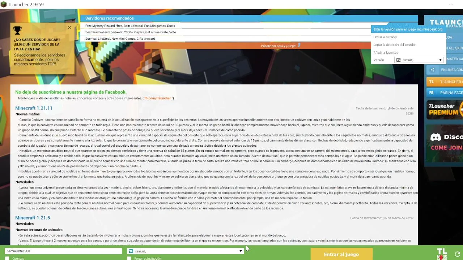Click the TL icon on orange sidebar button
This screenshot has width=463, height=260.
coord(432,82)
